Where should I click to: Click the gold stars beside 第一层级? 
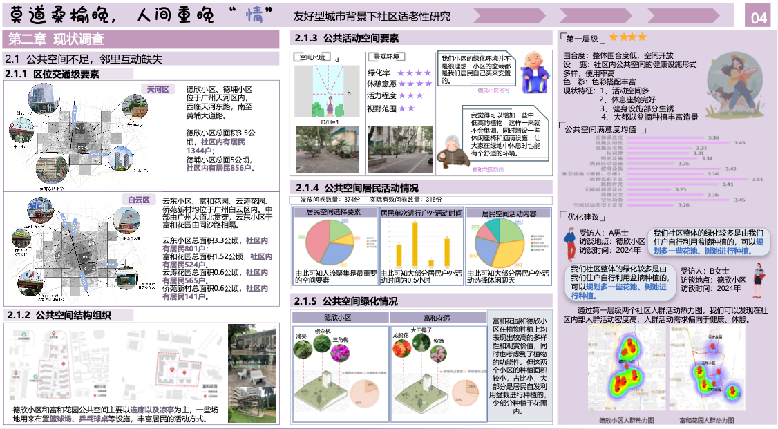click(627, 37)
